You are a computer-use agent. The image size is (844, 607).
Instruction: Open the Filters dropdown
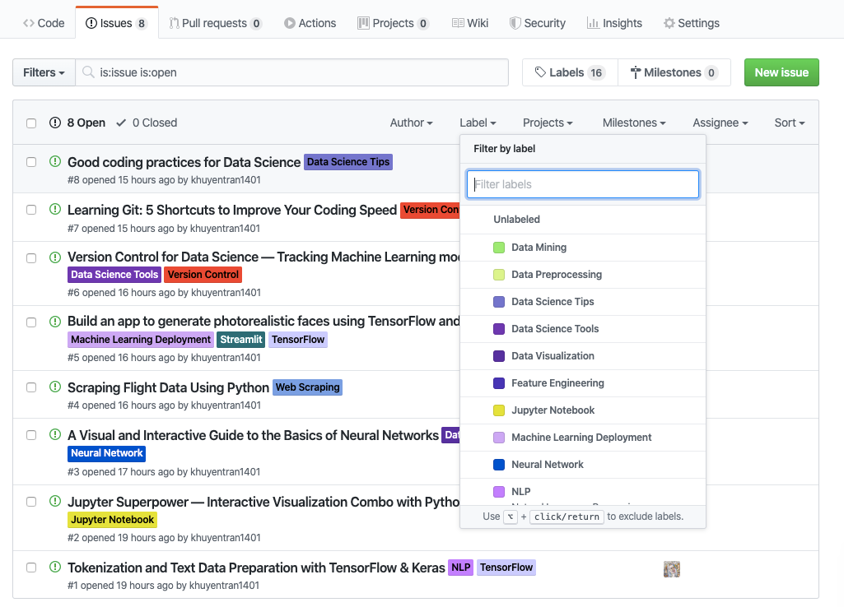click(44, 72)
